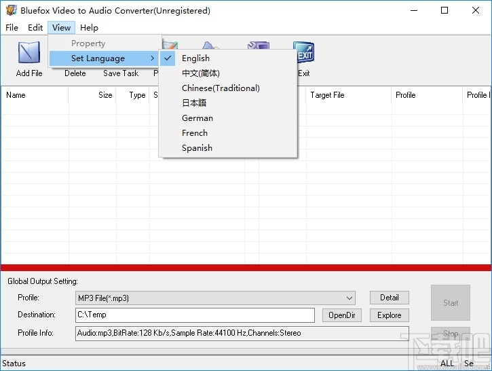Image resolution: width=492 pixels, height=371 pixels.
Task: Sort by the Size column header
Action: click(x=92, y=95)
